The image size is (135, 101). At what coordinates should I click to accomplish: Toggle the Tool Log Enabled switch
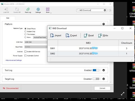coord(96,70)
